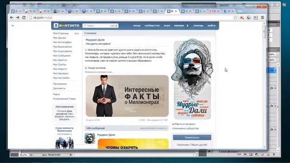Open Мои Настройки in the sidebar
The width and height of the screenshot is (290, 163).
[x=61, y=78]
